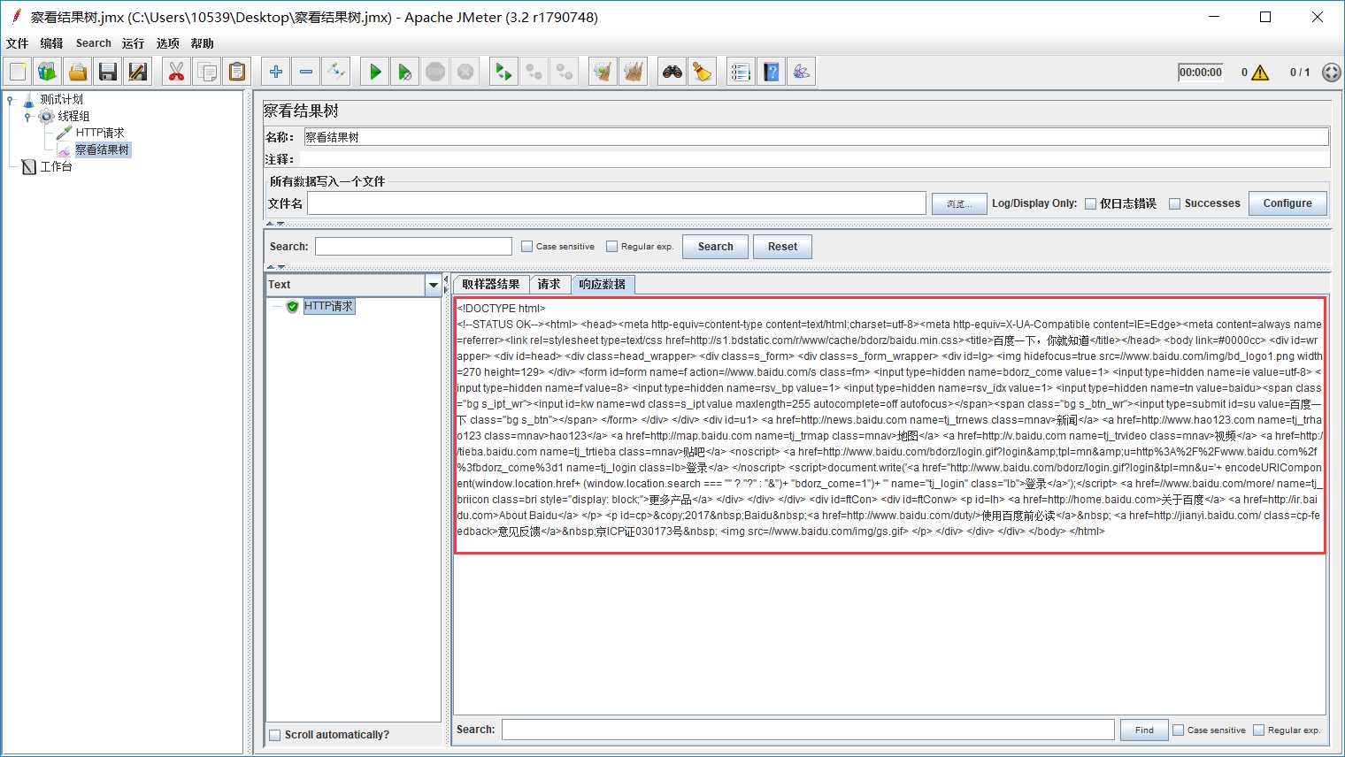
Task: Open the Search menu
Action: [93, 43]
